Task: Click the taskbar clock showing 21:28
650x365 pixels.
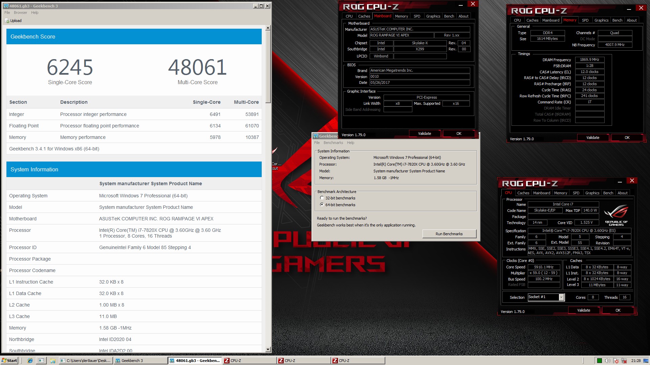Action: (x=636, y=361)
